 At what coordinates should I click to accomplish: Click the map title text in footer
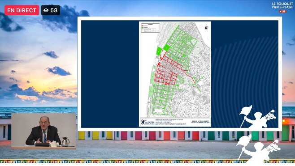pos(200,122)
